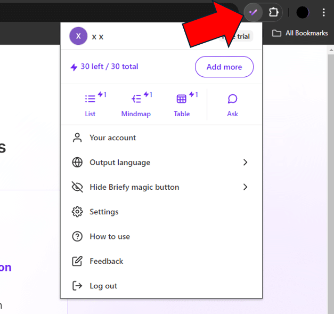
Task: Open the Ask chat bubble icon
Action: tap(232, 99)
